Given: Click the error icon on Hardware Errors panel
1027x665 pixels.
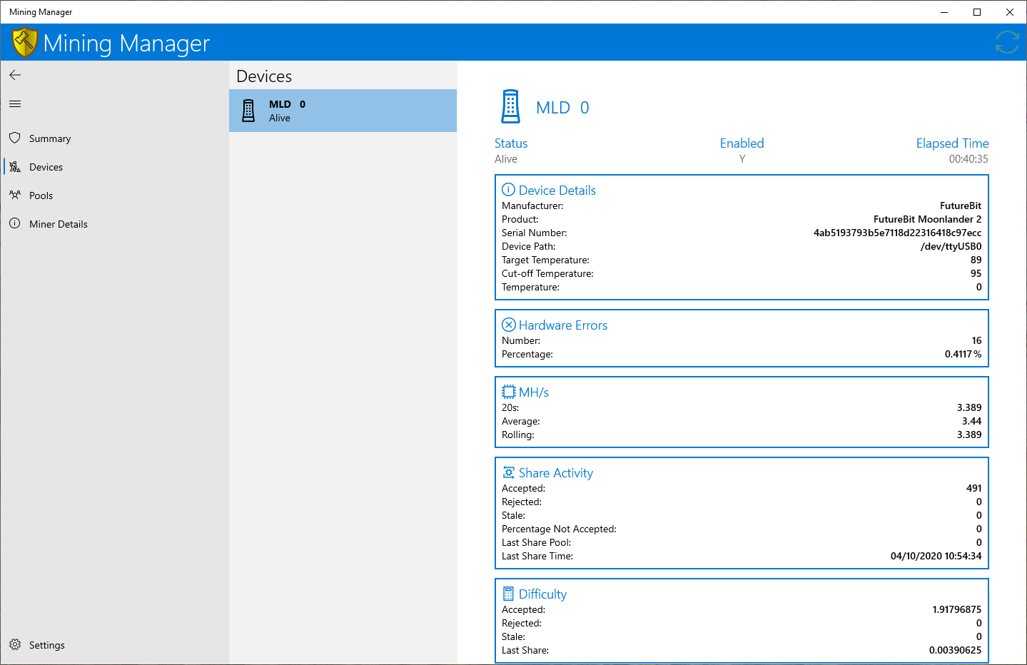Looking at the screenshot, I should (x=508, y=324).
